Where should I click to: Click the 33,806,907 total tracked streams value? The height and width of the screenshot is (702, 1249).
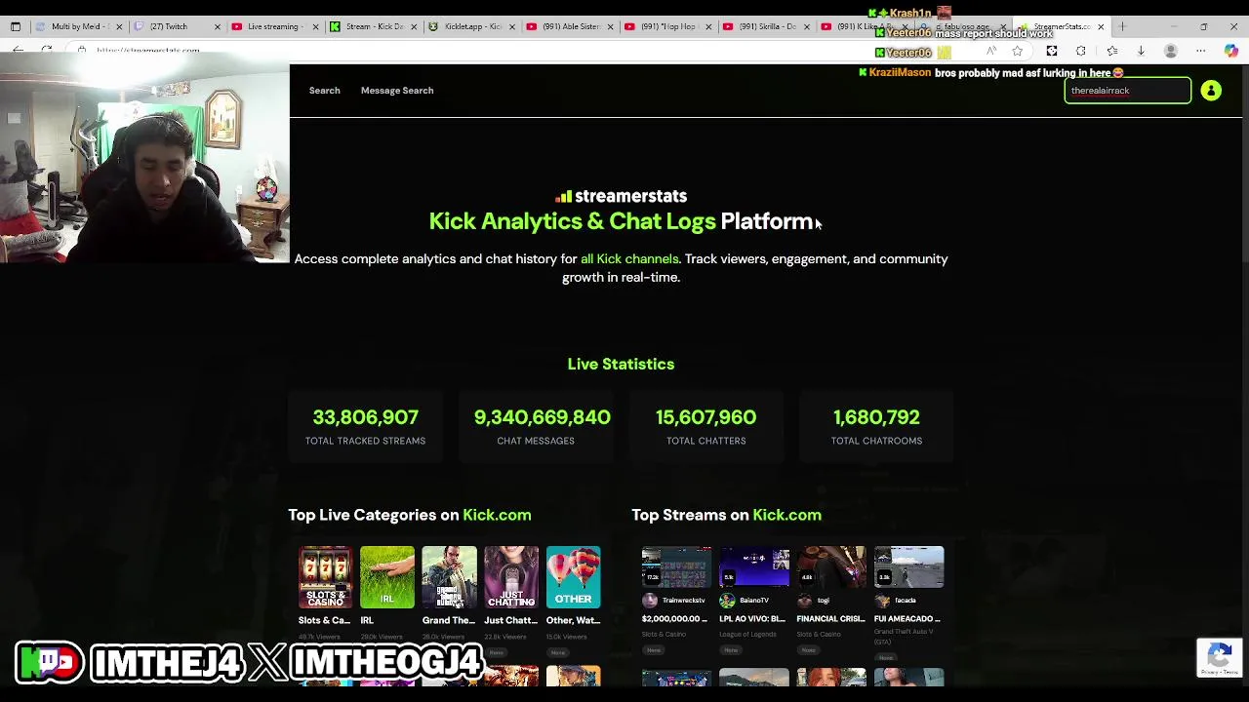pyautogui.click(x=365, y=417)
